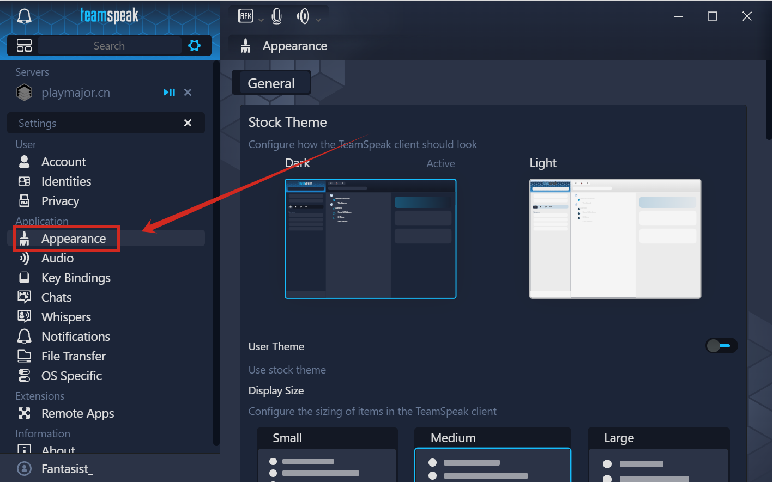Toggle connection for playmajor.cn server

pyautogui.click(x=170, y=93)
